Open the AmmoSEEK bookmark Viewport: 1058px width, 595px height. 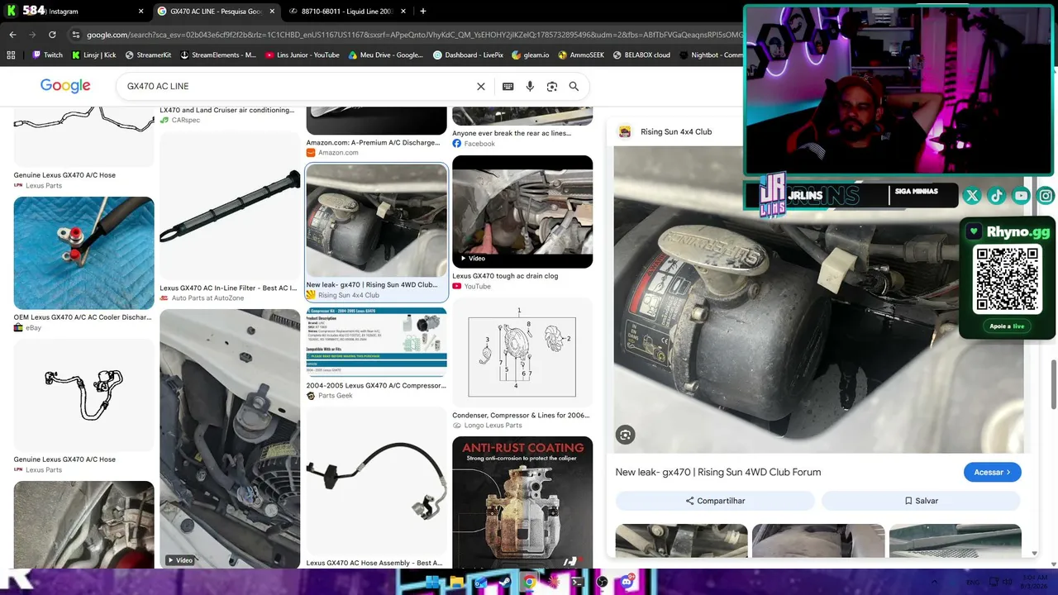click(x=583, y=55)
